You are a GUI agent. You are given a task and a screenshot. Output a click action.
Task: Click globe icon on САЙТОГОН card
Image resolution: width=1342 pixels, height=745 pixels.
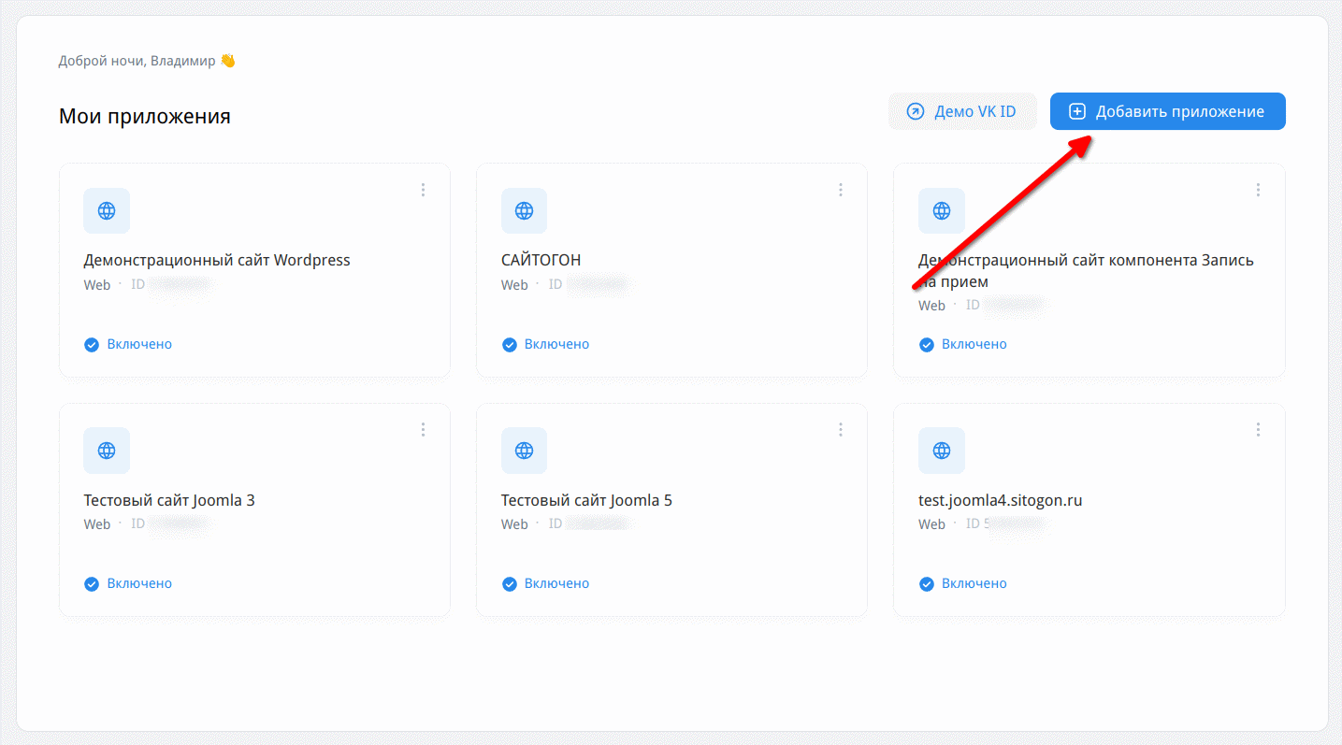tap(524, 211)
